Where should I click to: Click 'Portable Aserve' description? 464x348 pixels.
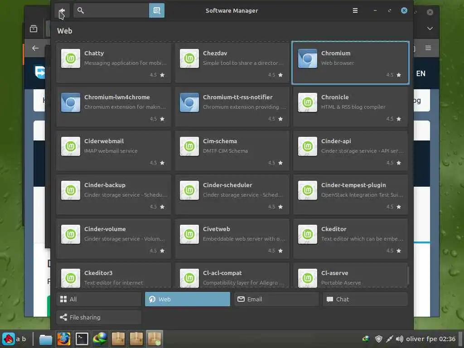(x=341, y=283)
